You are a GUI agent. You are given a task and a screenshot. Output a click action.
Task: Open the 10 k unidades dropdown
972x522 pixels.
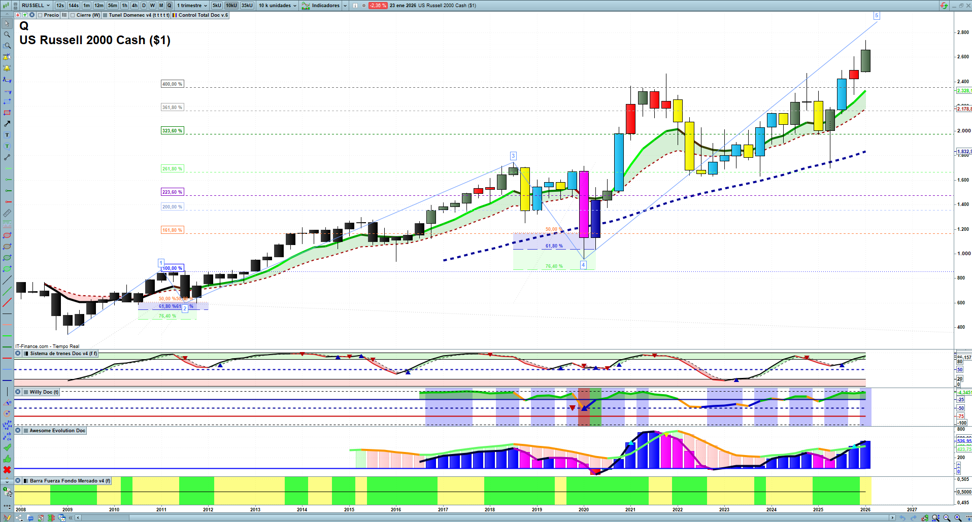click(278, 6)
